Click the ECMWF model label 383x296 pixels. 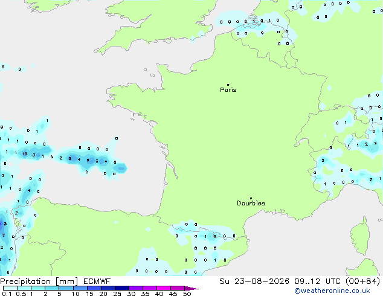point(97,282)
